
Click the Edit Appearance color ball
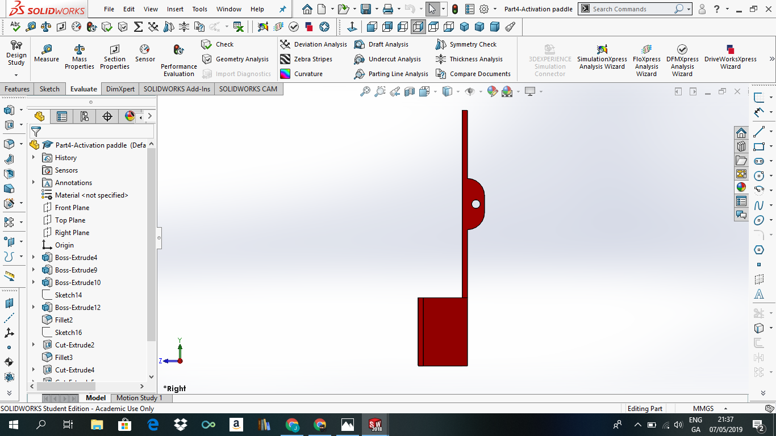pyautogui.click(x=493, y=91)
